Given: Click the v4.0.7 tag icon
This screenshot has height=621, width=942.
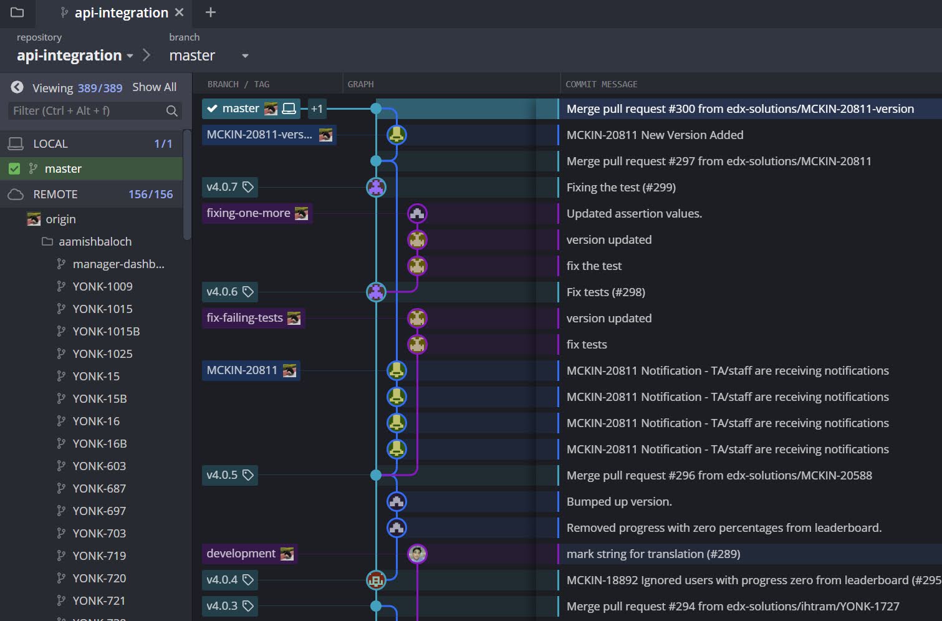Looking at the screenshot, I should [x=248, y=187].
